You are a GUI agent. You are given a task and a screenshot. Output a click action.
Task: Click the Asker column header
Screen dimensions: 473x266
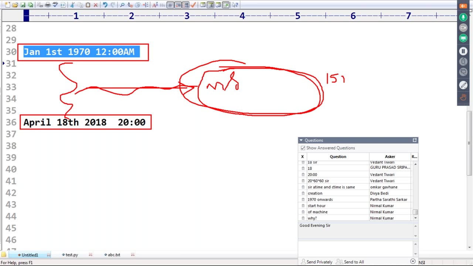(390, 157)
